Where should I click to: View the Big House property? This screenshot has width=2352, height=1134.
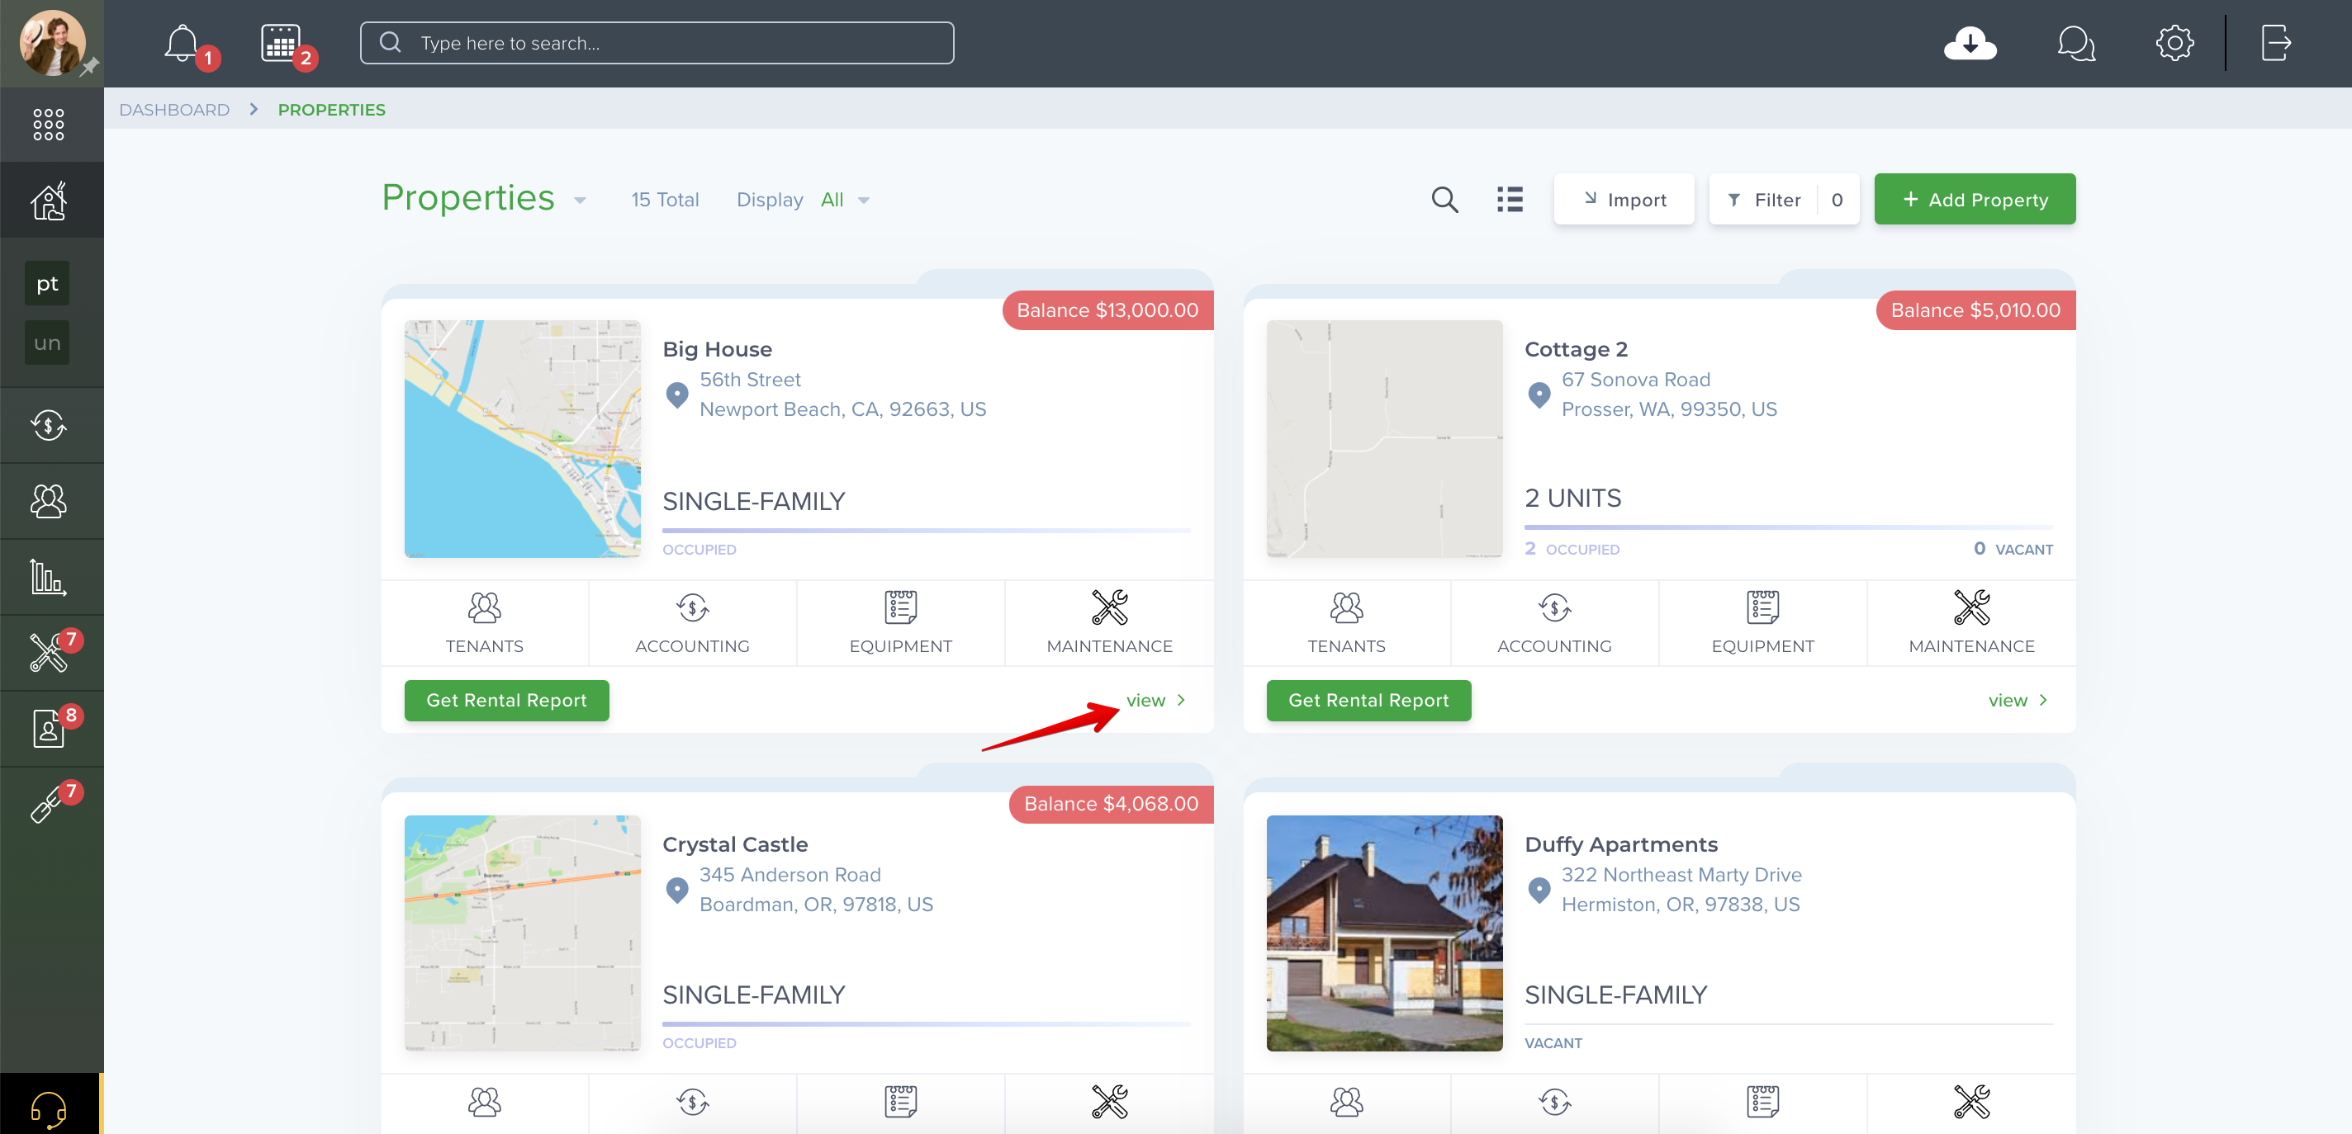coord(1155,701)
